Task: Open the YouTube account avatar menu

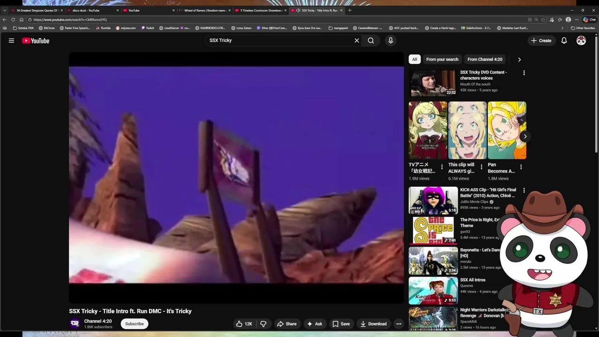Action: click(x=581, y=41)
